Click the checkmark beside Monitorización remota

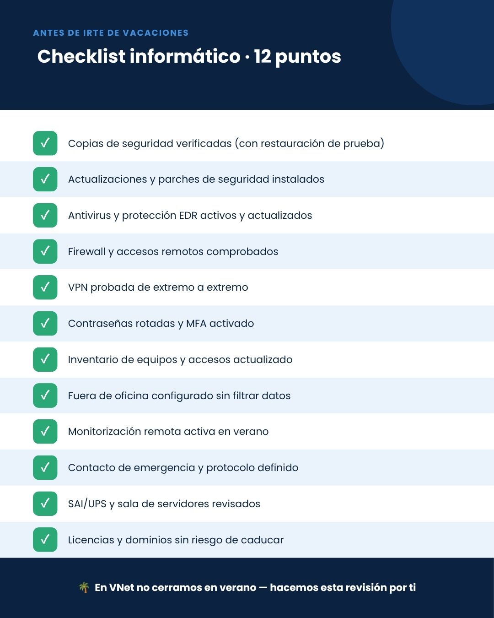45,432
